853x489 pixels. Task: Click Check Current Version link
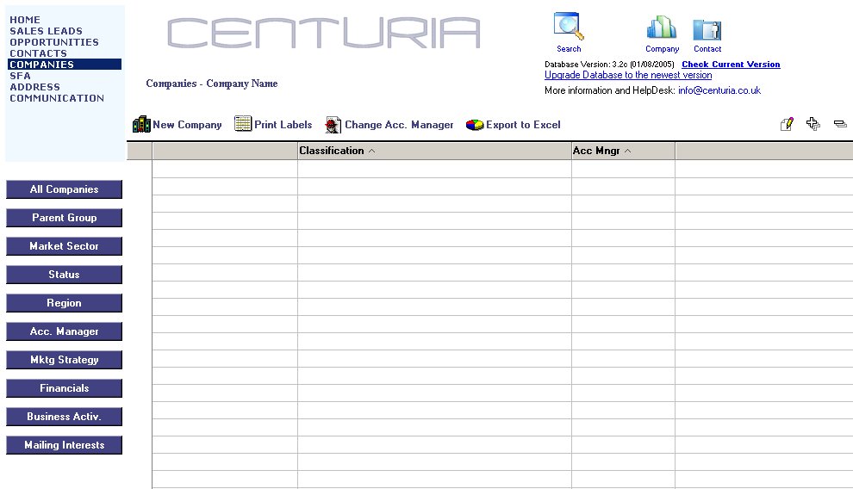(x=731, y=64)
